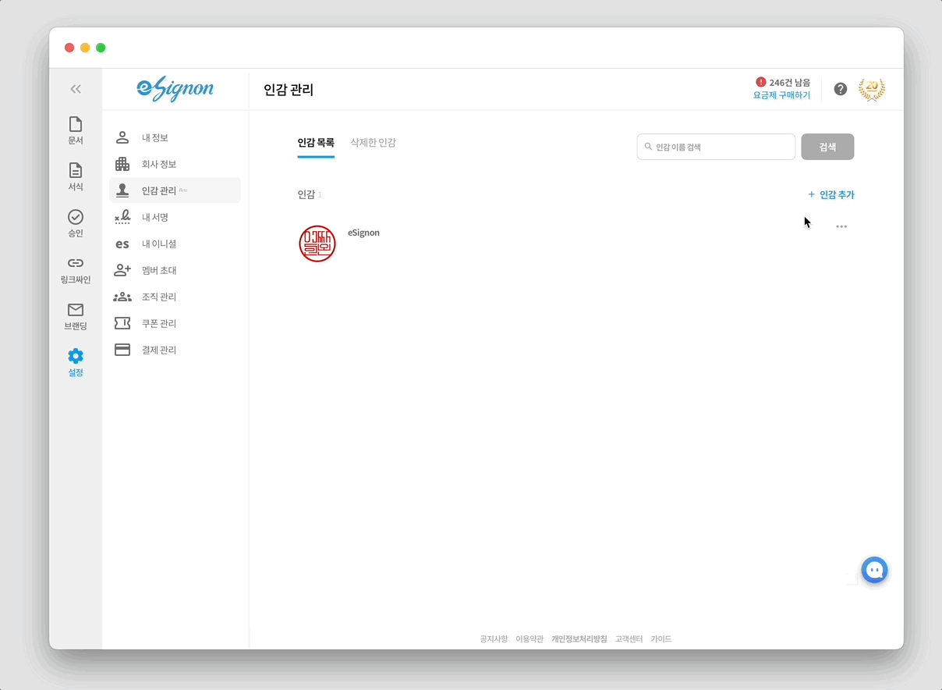The width and height of the screenshot is (942, 690).
Task: Click the 246건 남음 remaining count text
Action: pyautogui.click(x=790, y=82)
